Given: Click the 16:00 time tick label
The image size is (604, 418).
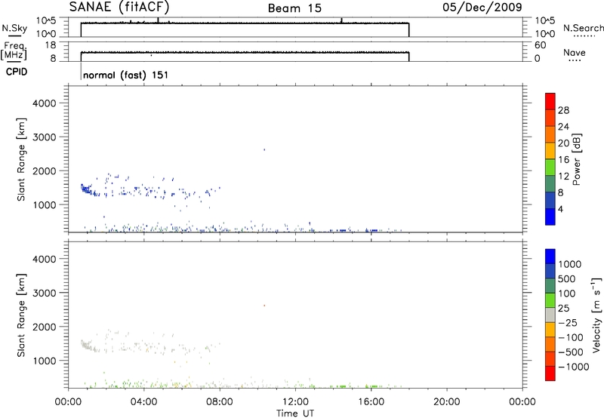Looking at the screenshot, I should (x=371, y=402).
